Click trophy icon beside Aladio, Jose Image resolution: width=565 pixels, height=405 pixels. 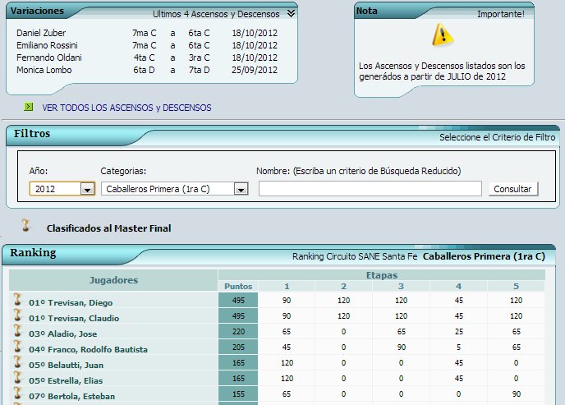point(16,333)
